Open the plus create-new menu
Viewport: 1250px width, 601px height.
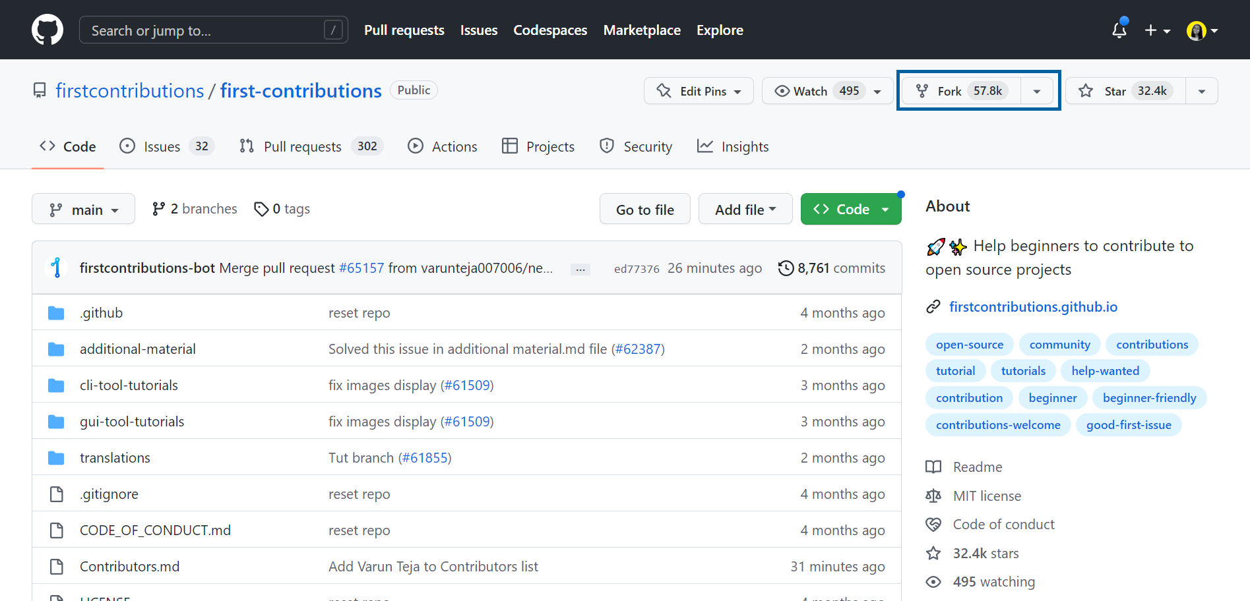1158,30
